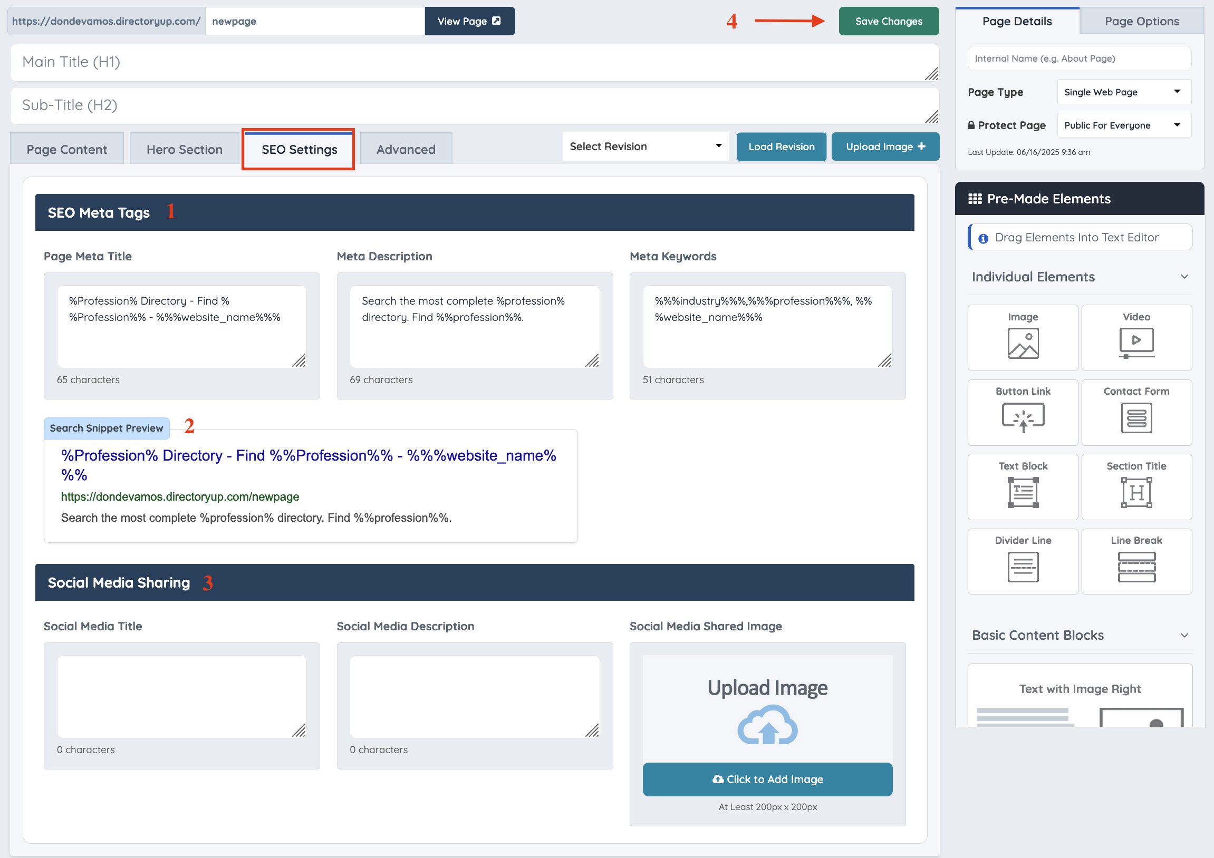Select the Contact Form element icon
This screenshot has width=1214, height=858.
1136,417
